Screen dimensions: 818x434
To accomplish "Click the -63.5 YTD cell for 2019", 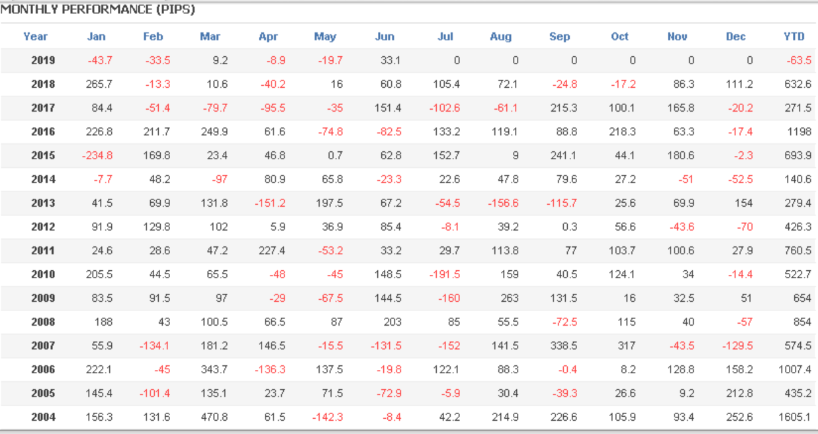I will 799,60.
